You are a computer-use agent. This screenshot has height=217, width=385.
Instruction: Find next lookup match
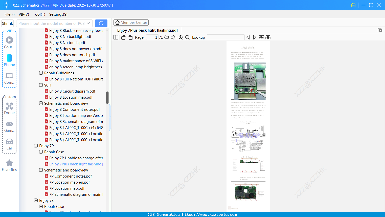[255, 37]
